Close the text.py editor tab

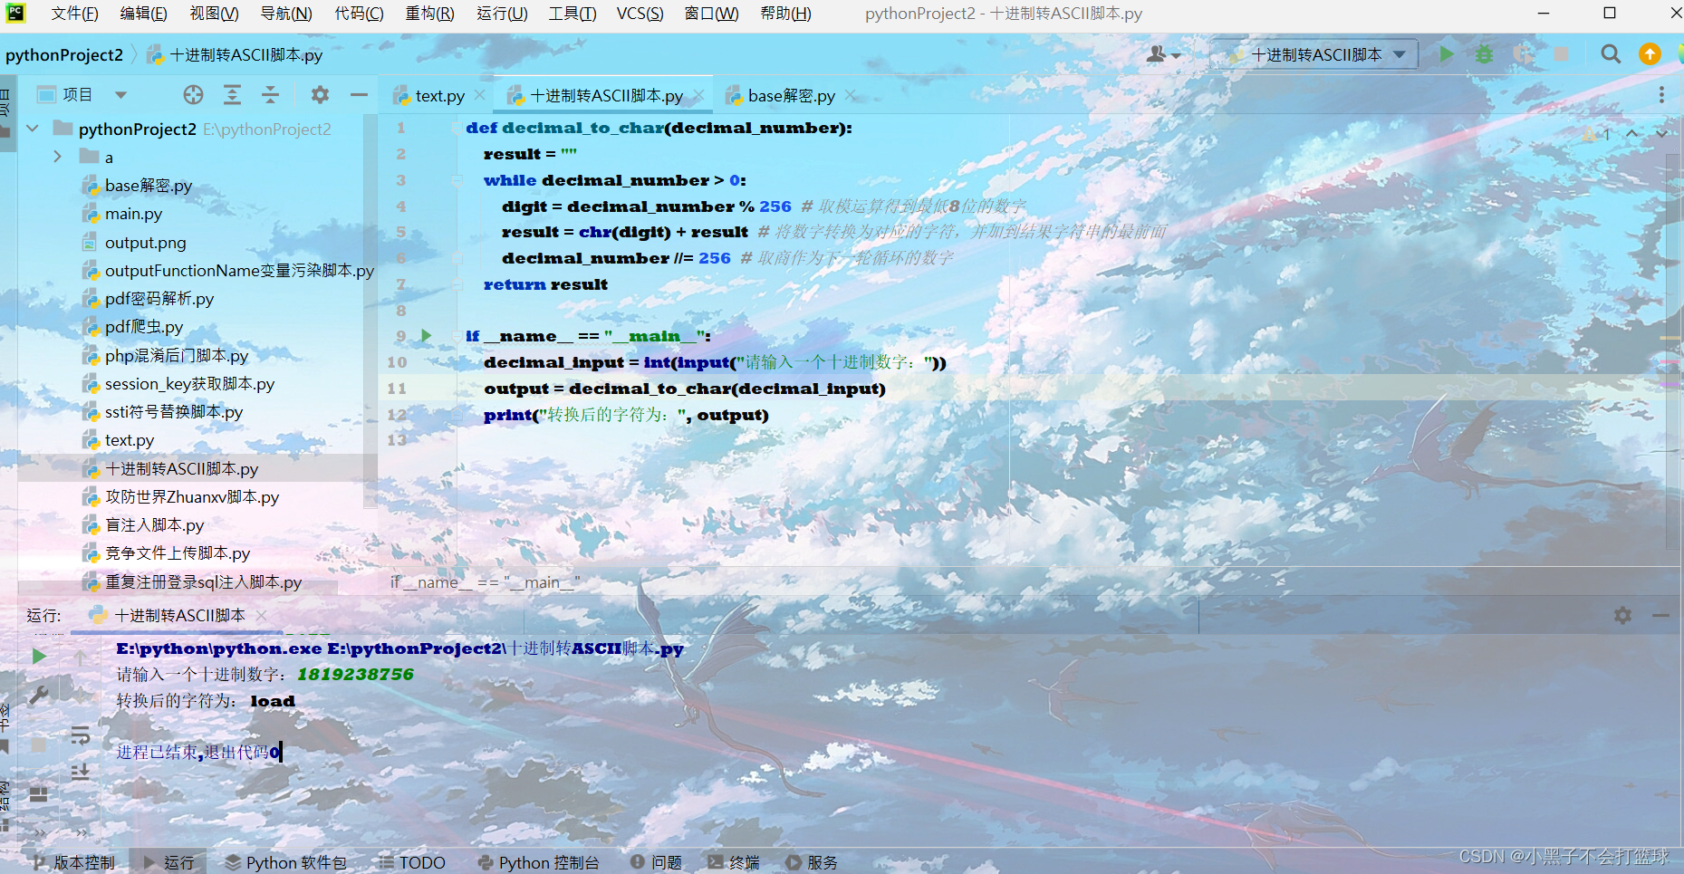(x=480, y=95)
